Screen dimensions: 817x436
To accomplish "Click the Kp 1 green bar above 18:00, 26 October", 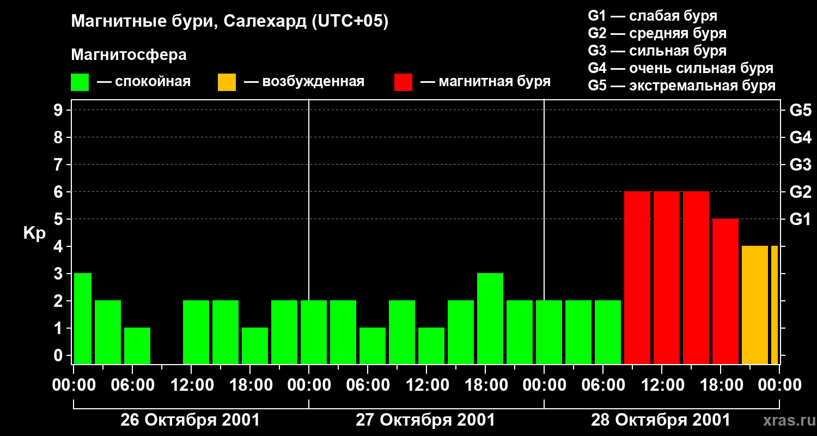I will coord(255,346).
